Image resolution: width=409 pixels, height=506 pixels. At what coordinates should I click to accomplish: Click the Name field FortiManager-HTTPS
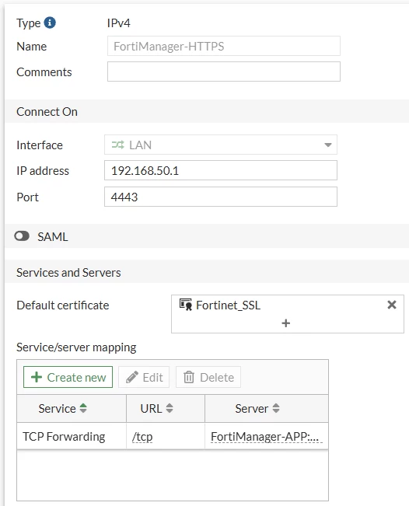click(x=224, y=46)
